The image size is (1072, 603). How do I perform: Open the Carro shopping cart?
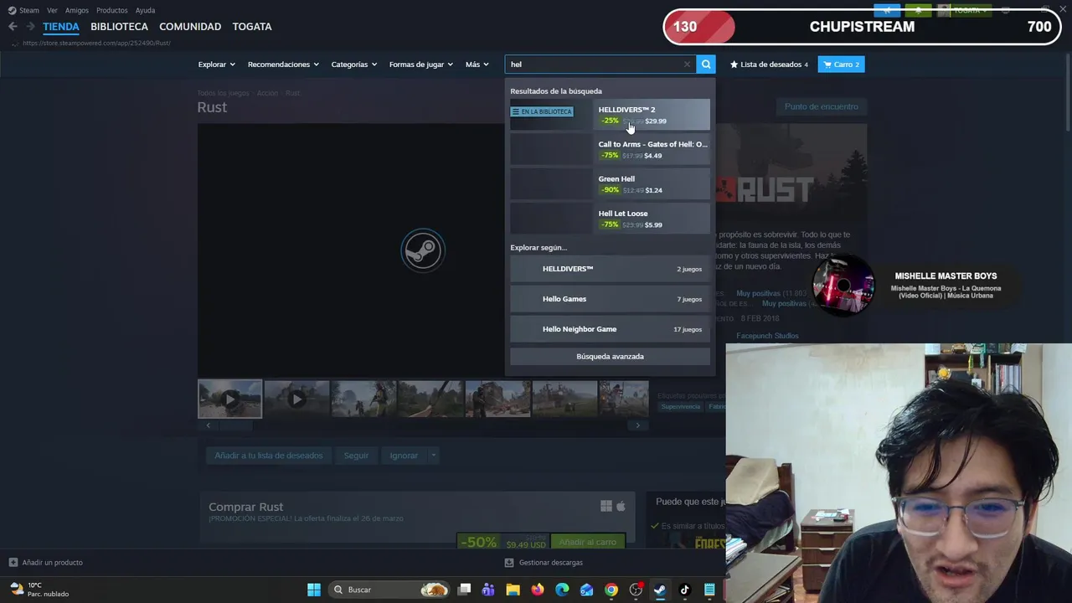tap(841, 64)
